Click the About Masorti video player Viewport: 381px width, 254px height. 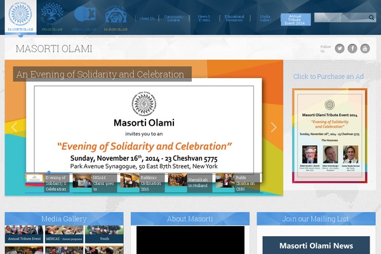[x=190, y=240]
